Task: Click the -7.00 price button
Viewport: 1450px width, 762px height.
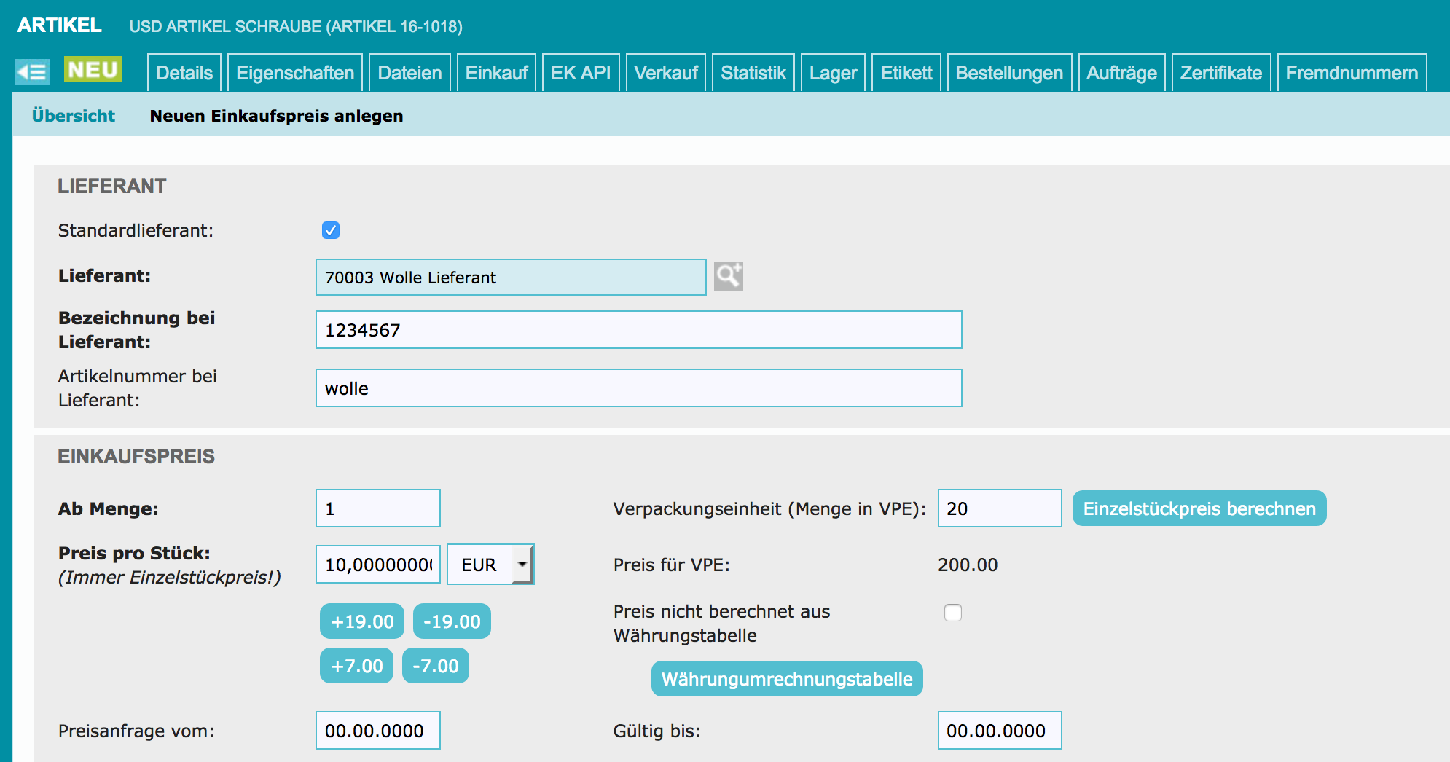Action: coord(435,666)
